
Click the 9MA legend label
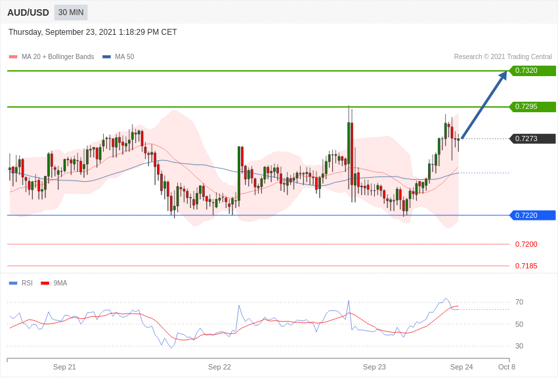[60, 283]
